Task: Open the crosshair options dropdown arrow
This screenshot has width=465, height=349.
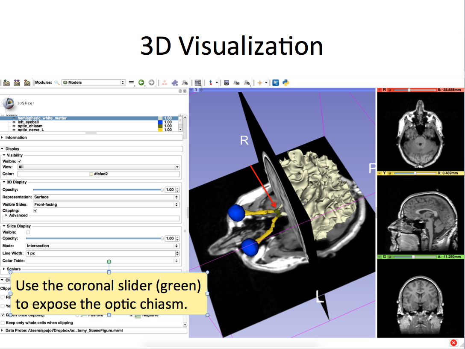Action: click(266, 83)
